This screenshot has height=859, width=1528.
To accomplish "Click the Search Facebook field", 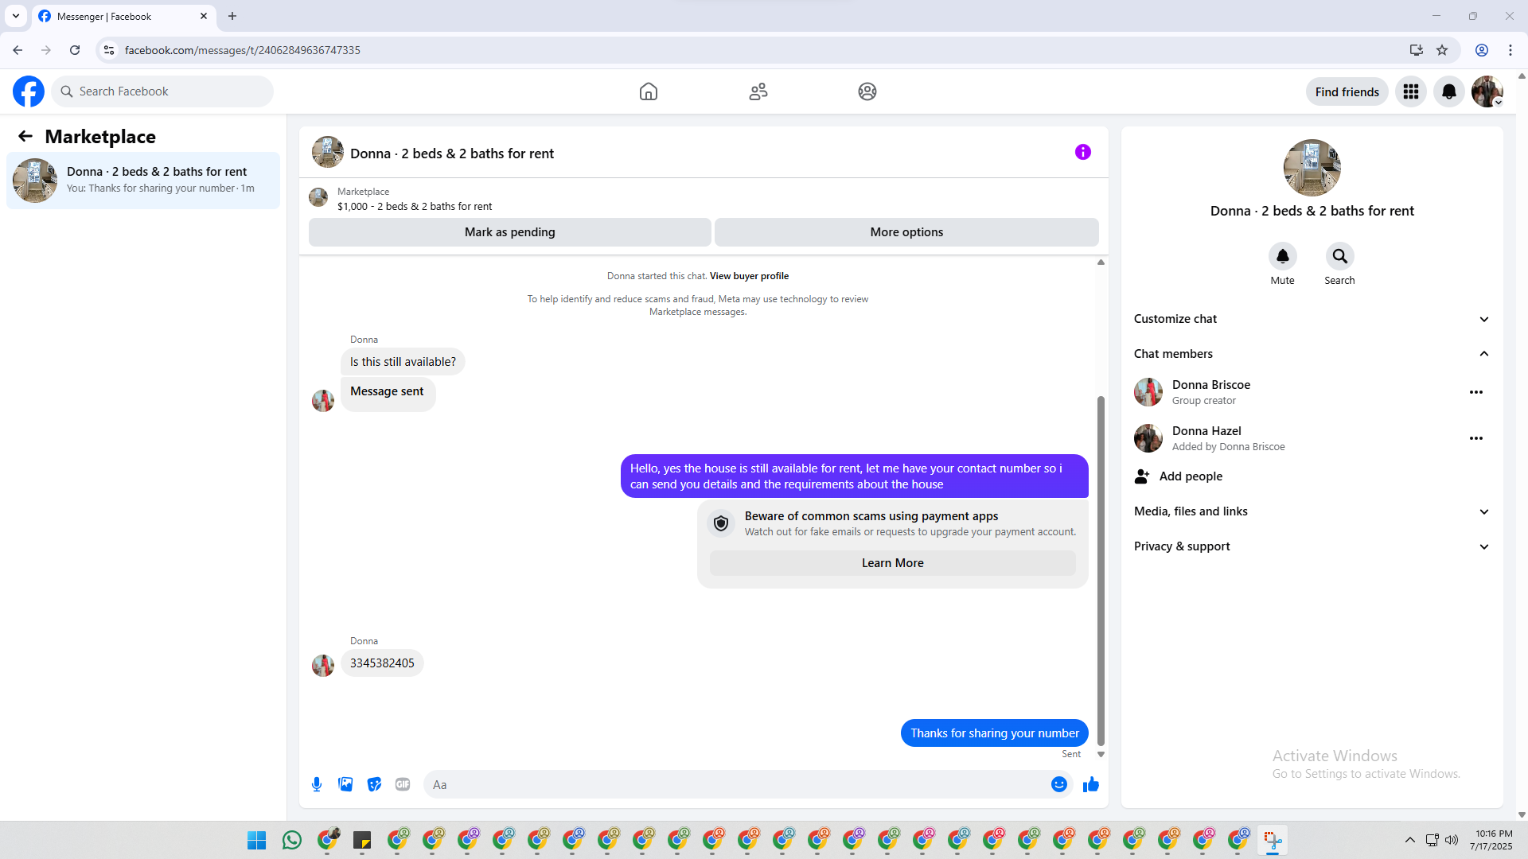I will pyautogui.click(x=162, y=91).
